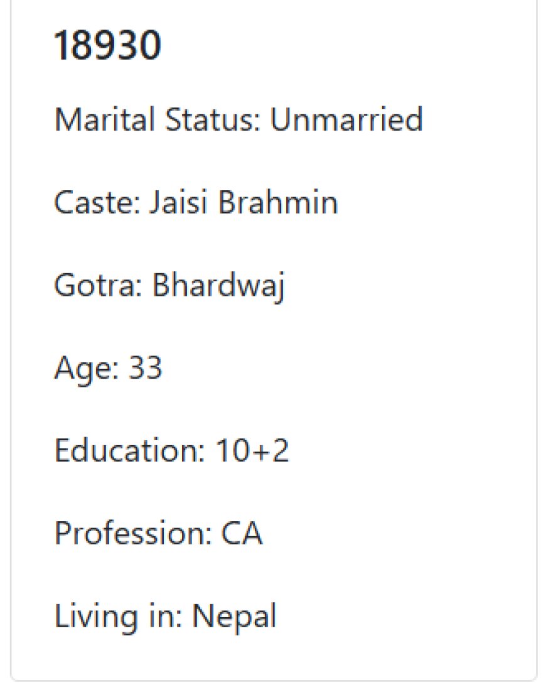Select the Marital Status: Unmarried line
Viewport: 546px width, 685px height.
pyautogui.click(x=238, y=119)
